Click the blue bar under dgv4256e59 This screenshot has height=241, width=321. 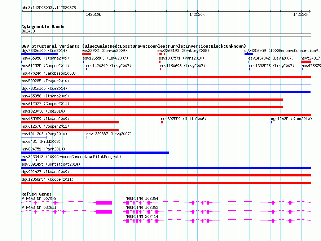pyautogui.click(x=249, y=54)
